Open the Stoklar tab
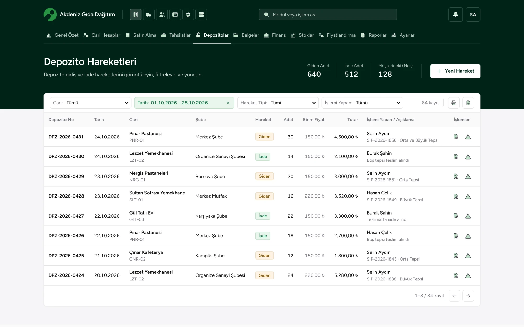 (x=302, y=35)
